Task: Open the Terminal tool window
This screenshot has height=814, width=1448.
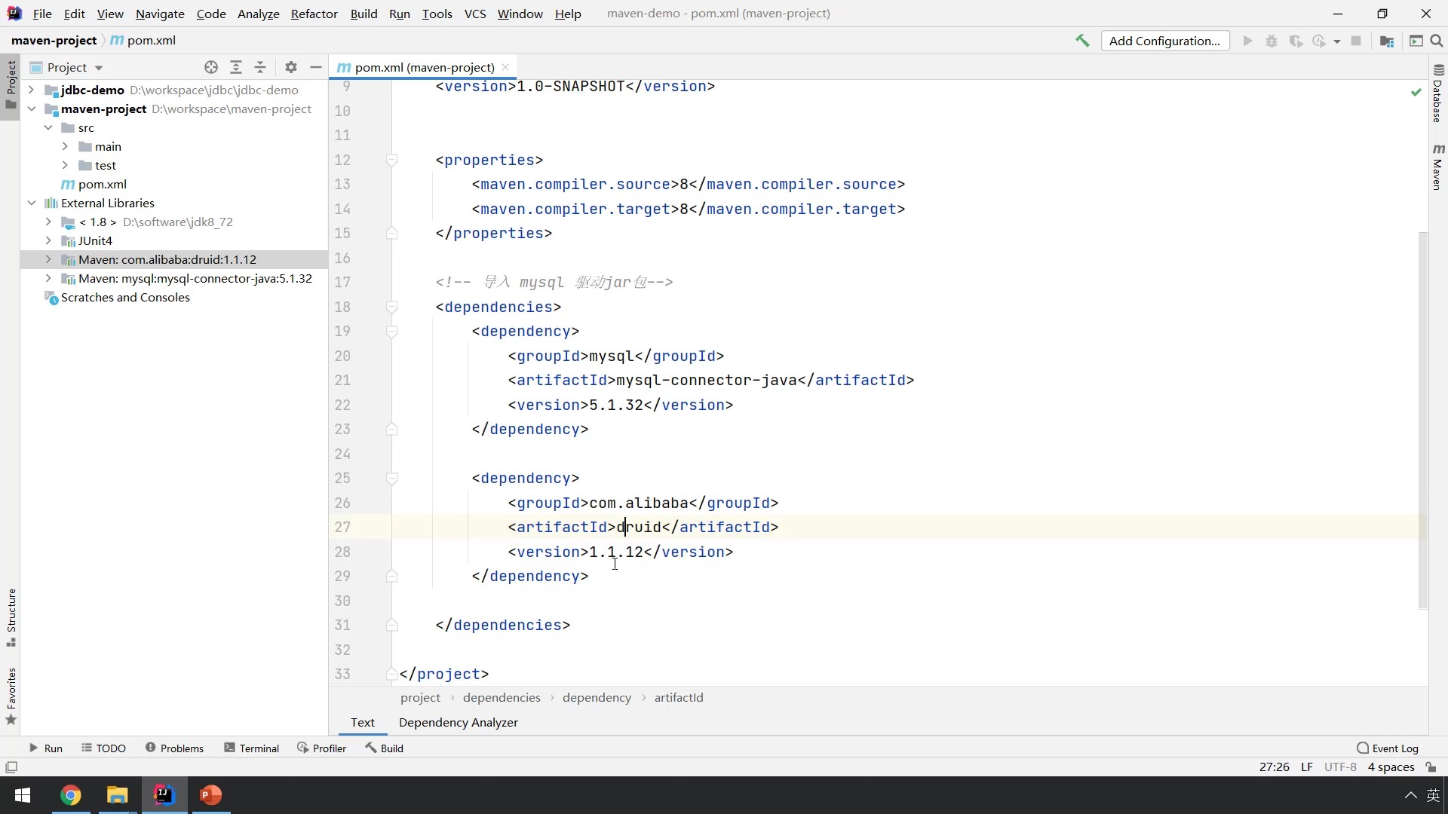Action: (252, 748)
